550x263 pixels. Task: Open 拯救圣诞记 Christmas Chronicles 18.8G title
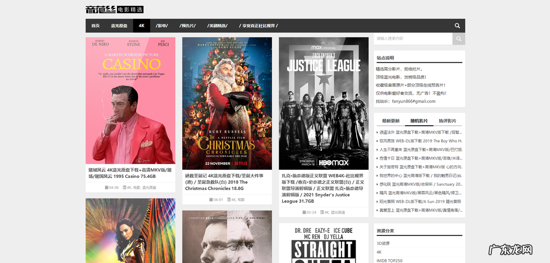[x=224, y=182]
